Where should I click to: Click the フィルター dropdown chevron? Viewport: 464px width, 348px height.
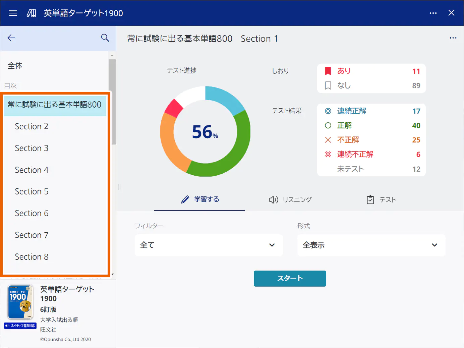click(272, 245)
